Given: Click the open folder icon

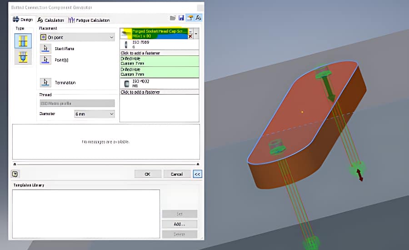Looking at the screenshot, I should tap(173, 18).
